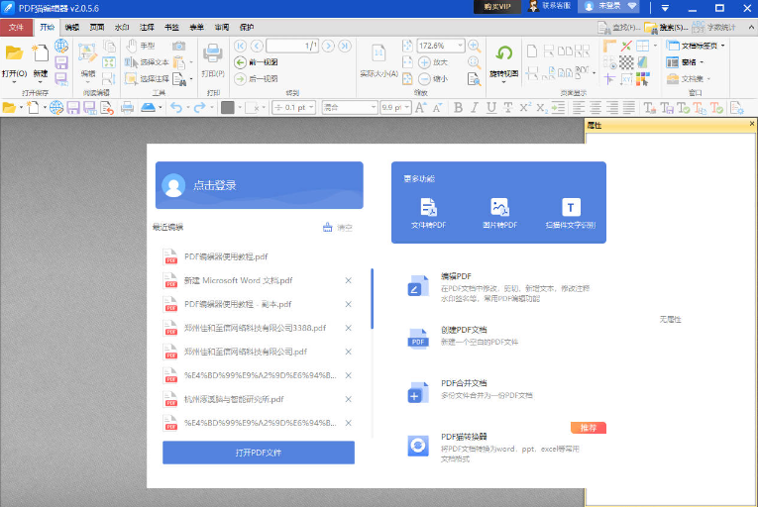Open the zoom percentage 172.6% dropdown
The height and width of the screenshot is (507, 758).
(460, 46)
